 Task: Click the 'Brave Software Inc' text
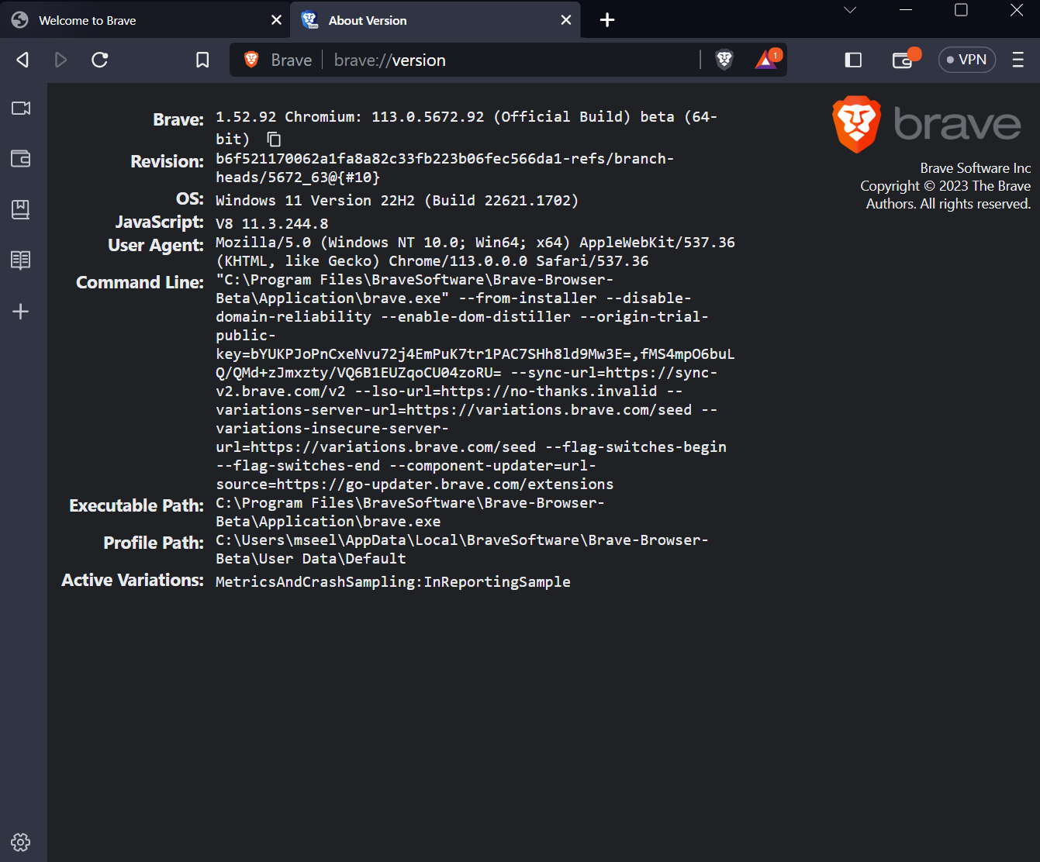[976, 168]
